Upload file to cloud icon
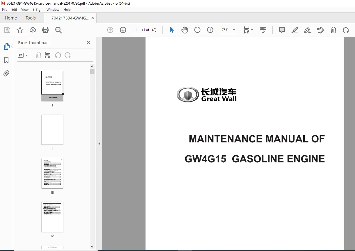The image size is (355, 251). (x=33, y=30)
